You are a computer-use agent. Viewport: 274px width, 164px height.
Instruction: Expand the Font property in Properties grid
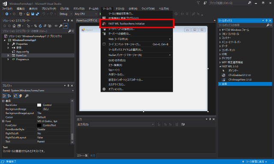coord(3,121)
